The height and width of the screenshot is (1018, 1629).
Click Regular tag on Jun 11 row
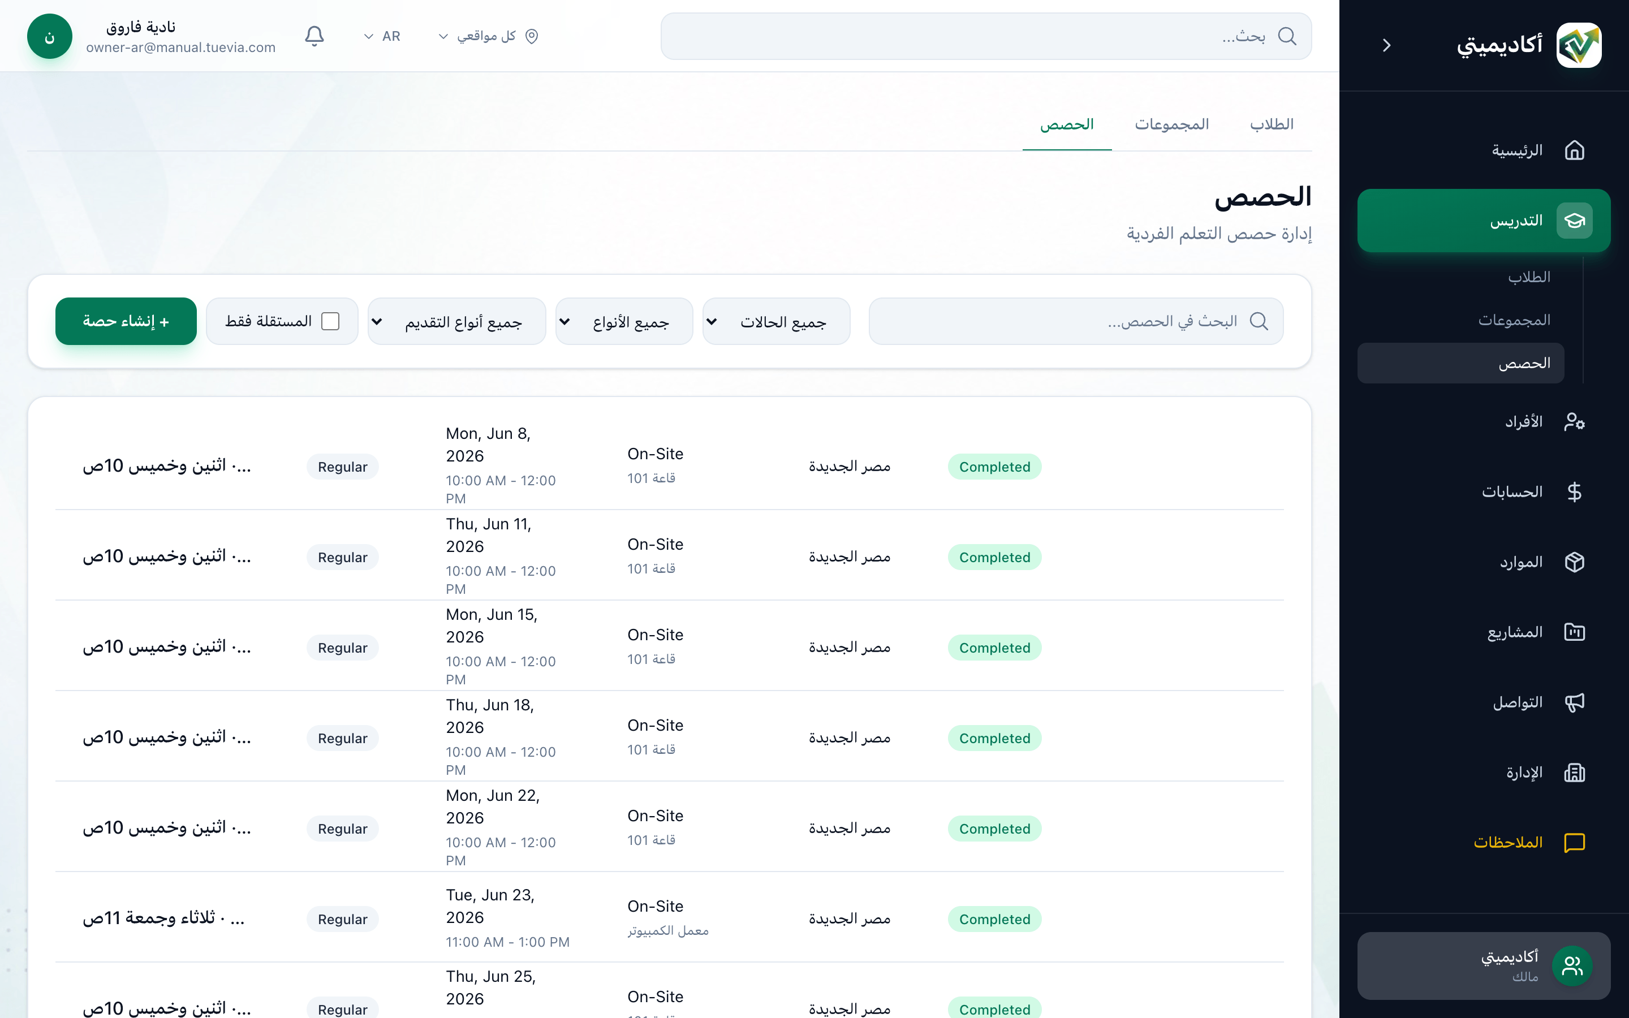pos(343,557)
